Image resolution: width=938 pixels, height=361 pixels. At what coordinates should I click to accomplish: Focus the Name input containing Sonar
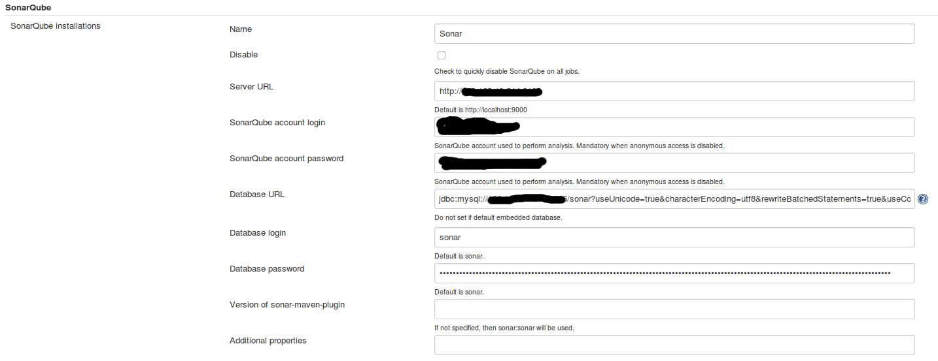674,34
